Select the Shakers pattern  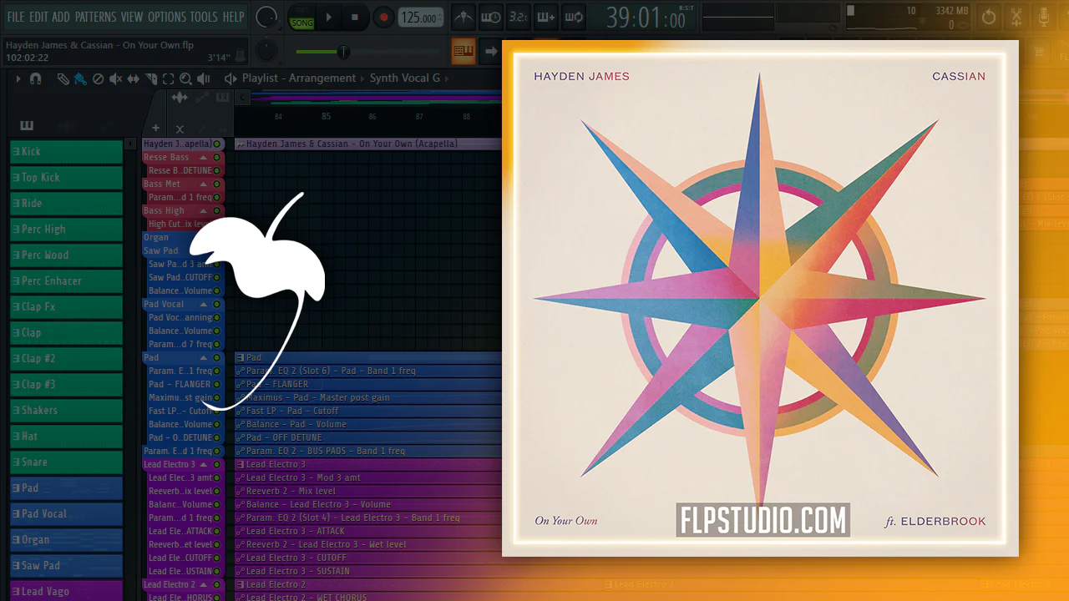(x=66, y=411)
